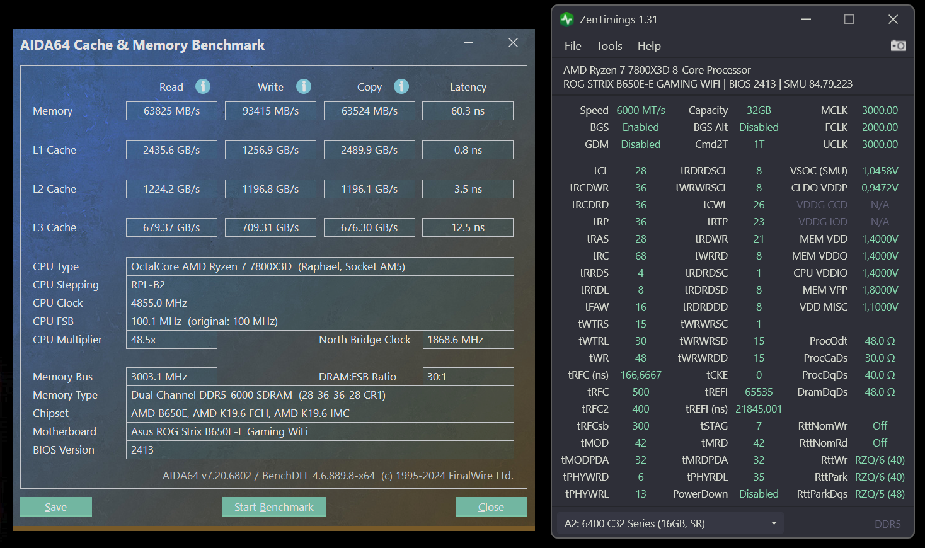
Task: Click the Write info icon in AIDA64
Action: 304,86
